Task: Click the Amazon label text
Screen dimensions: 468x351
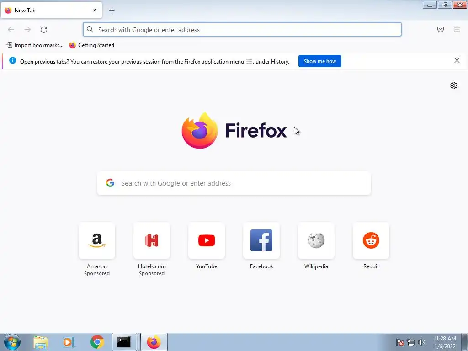Action: click(x=97, y=266)
